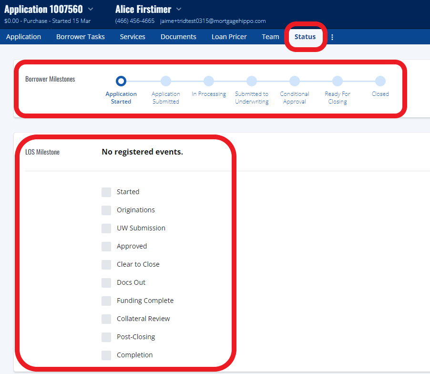This screenshot has height=374, width=430.
Task: Click the Alice Firstimer borrower name
Action: coord(143,10)
